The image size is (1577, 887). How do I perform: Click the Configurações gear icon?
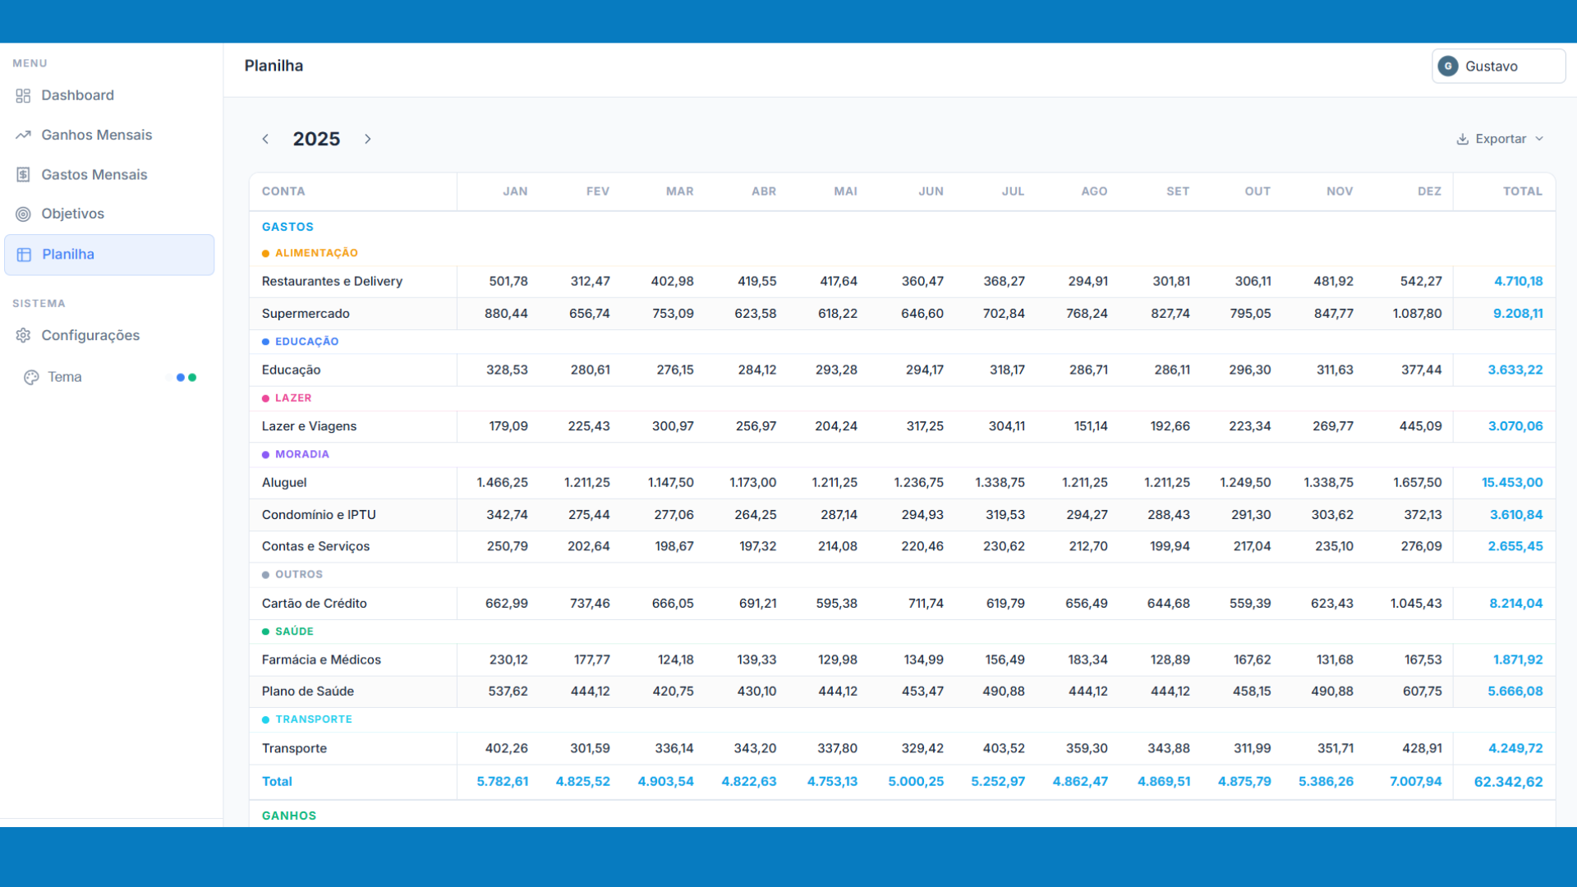tap(23, 335)
